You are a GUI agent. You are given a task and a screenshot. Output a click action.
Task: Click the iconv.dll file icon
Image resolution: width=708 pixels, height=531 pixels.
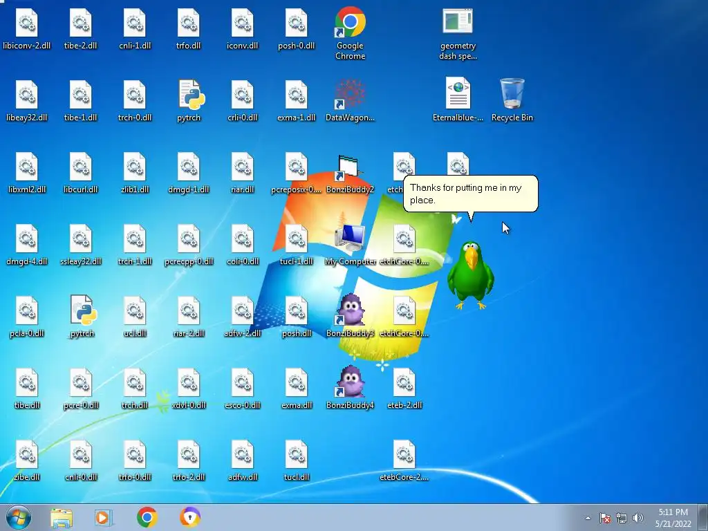(x=243, y=29)
